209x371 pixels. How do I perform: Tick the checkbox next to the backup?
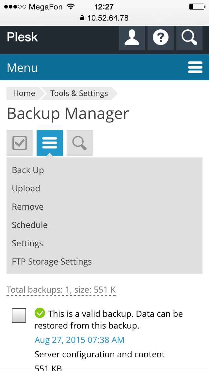pyautogui.click(x=19, y=315)
